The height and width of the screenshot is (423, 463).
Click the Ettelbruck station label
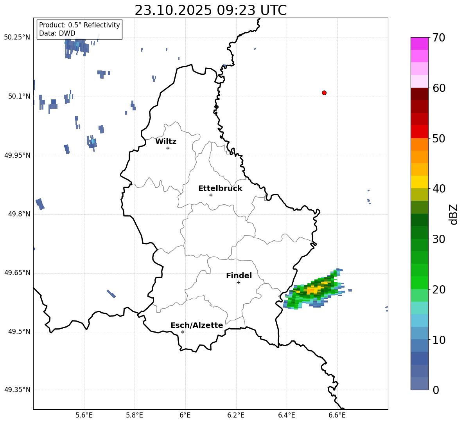click(x=220, y=189)
